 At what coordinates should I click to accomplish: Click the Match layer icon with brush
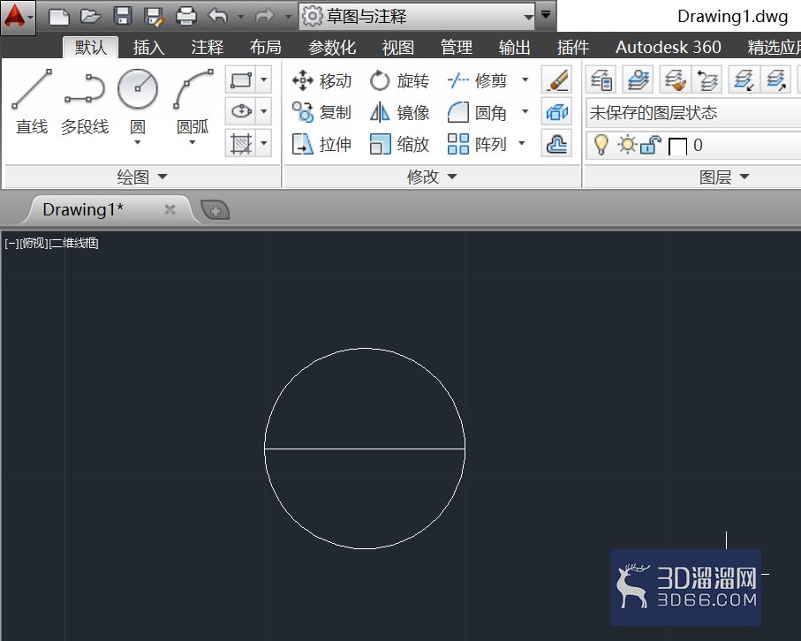pos(675,80)
